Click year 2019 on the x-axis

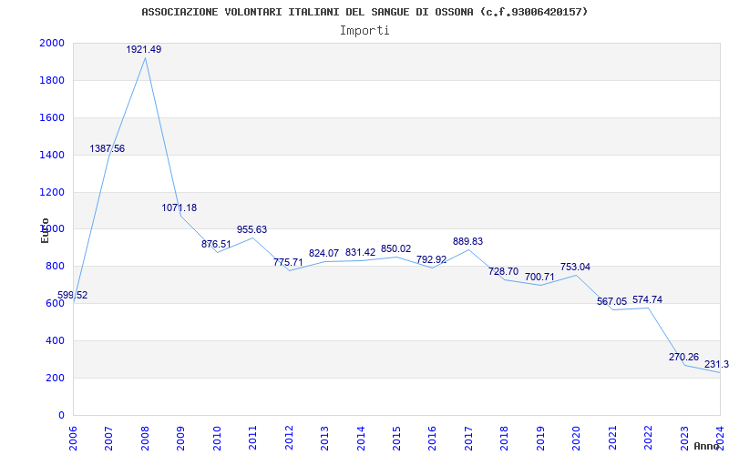click(540, 438)
